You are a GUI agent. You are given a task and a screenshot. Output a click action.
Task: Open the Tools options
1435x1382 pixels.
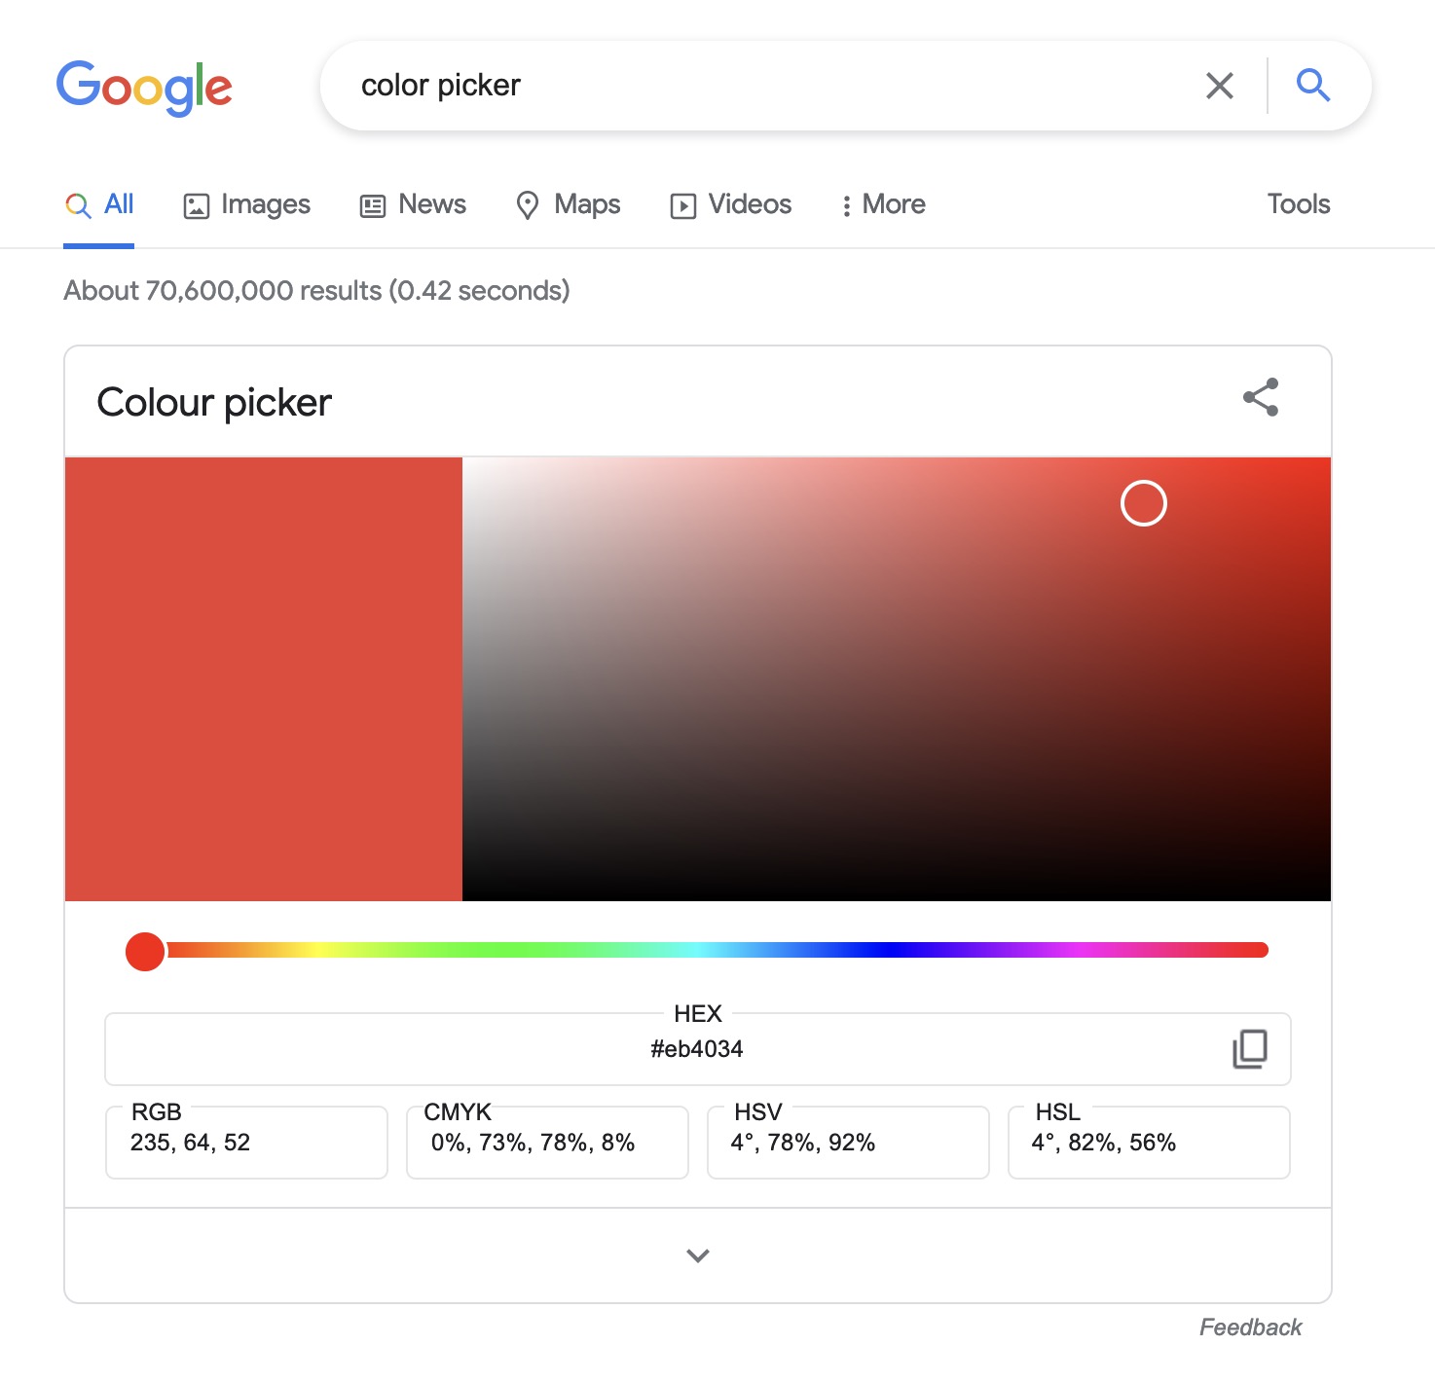1298,203
